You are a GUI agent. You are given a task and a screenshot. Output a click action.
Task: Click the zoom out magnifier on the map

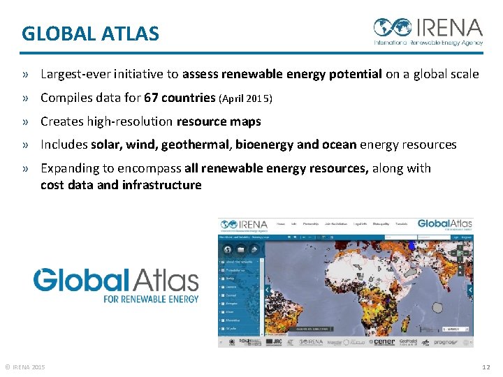pos(460,273)
